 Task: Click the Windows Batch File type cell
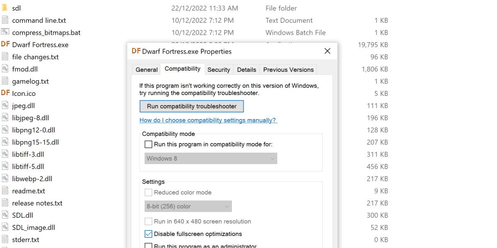point(296,33)
